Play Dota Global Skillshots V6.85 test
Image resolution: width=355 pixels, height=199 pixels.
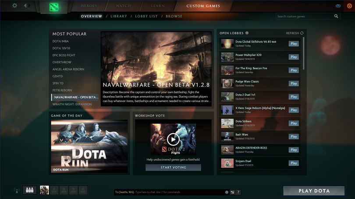[294, 44]
